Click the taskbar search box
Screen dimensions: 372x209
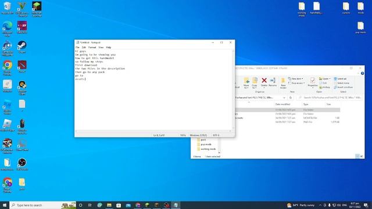42,205
